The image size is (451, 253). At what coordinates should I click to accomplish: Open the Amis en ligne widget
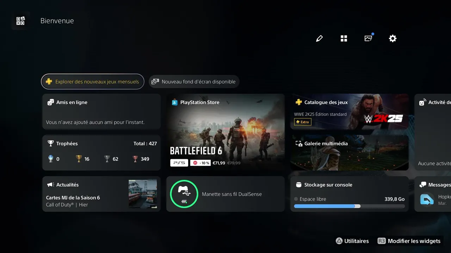click(x=101, y=111)
